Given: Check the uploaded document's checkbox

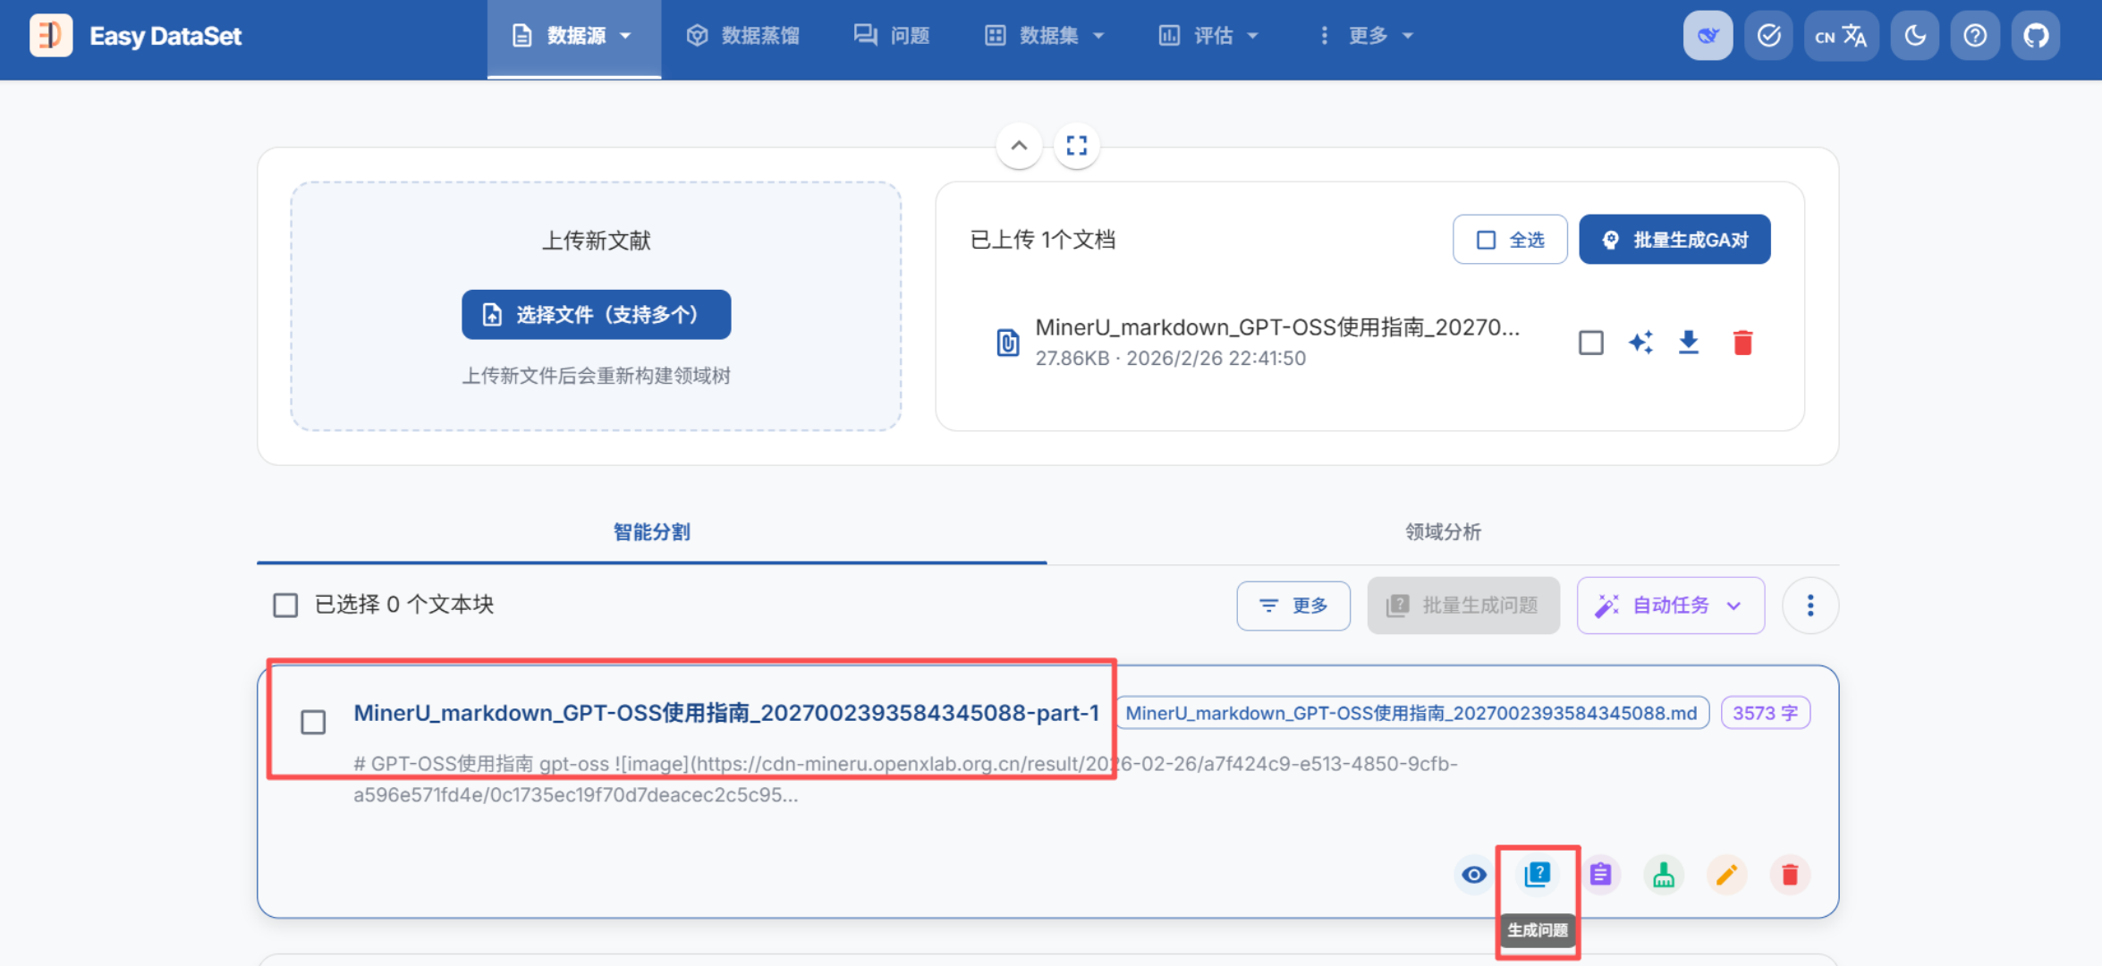Looking at the screenshot, I should click(1590, 343).
